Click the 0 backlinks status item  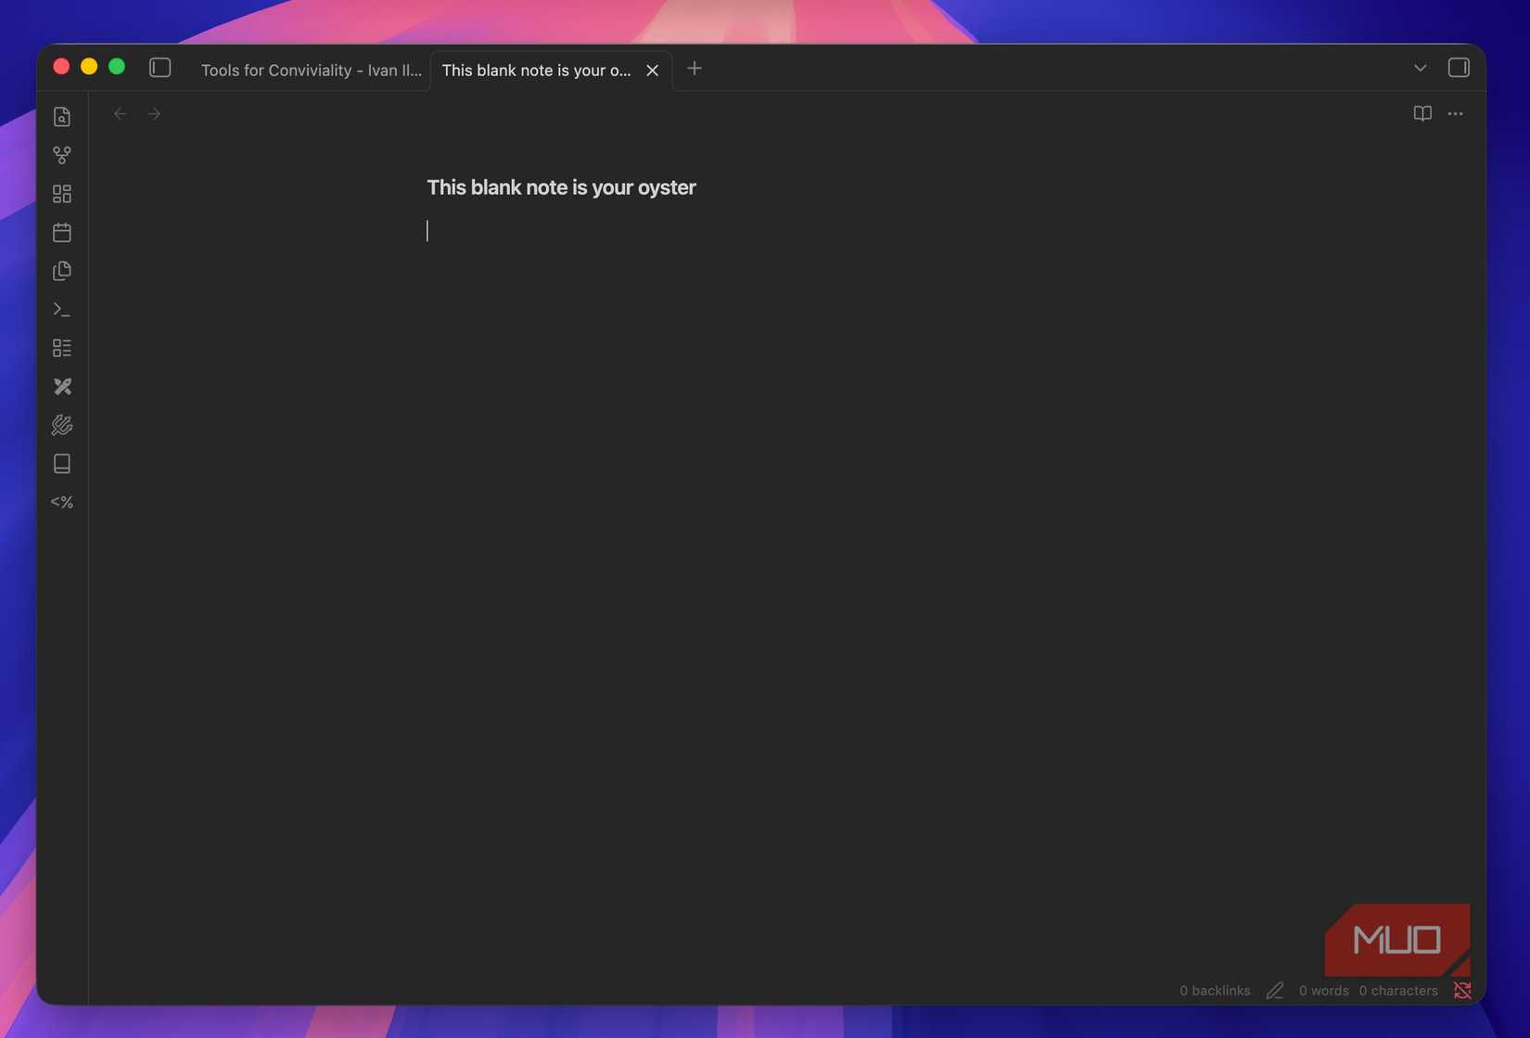click(1215, 990)
